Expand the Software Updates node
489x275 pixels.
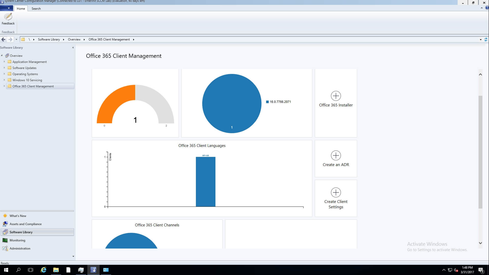(4, 68)
